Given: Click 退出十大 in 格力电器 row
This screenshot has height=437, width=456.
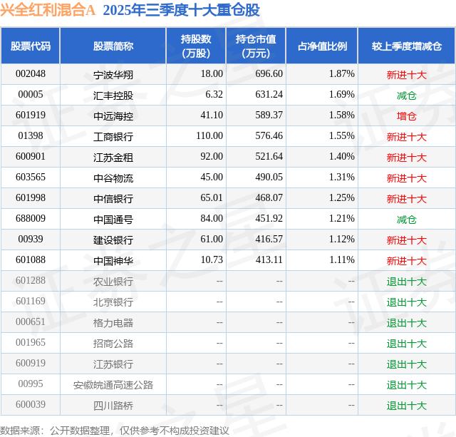Looking at the screenshot, I should 407,323.
